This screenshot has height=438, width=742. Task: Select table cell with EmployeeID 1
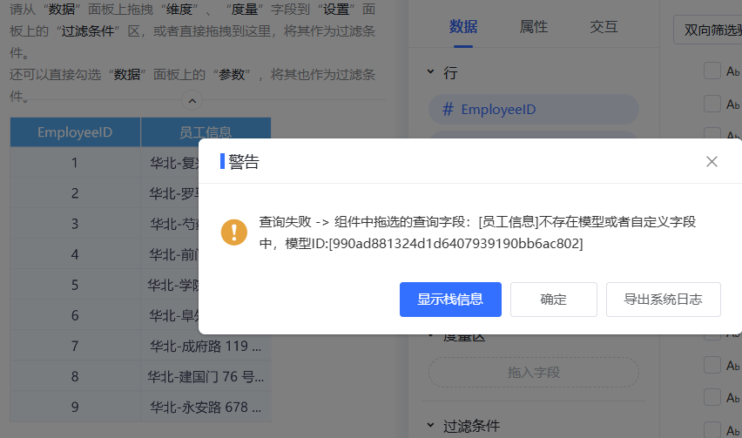75,162
